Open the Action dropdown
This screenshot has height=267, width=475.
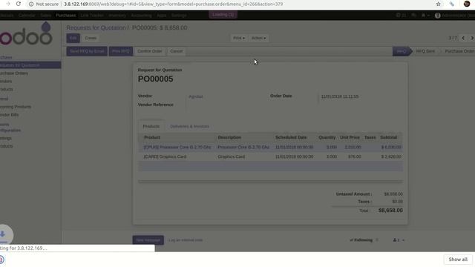pos(259,38)
